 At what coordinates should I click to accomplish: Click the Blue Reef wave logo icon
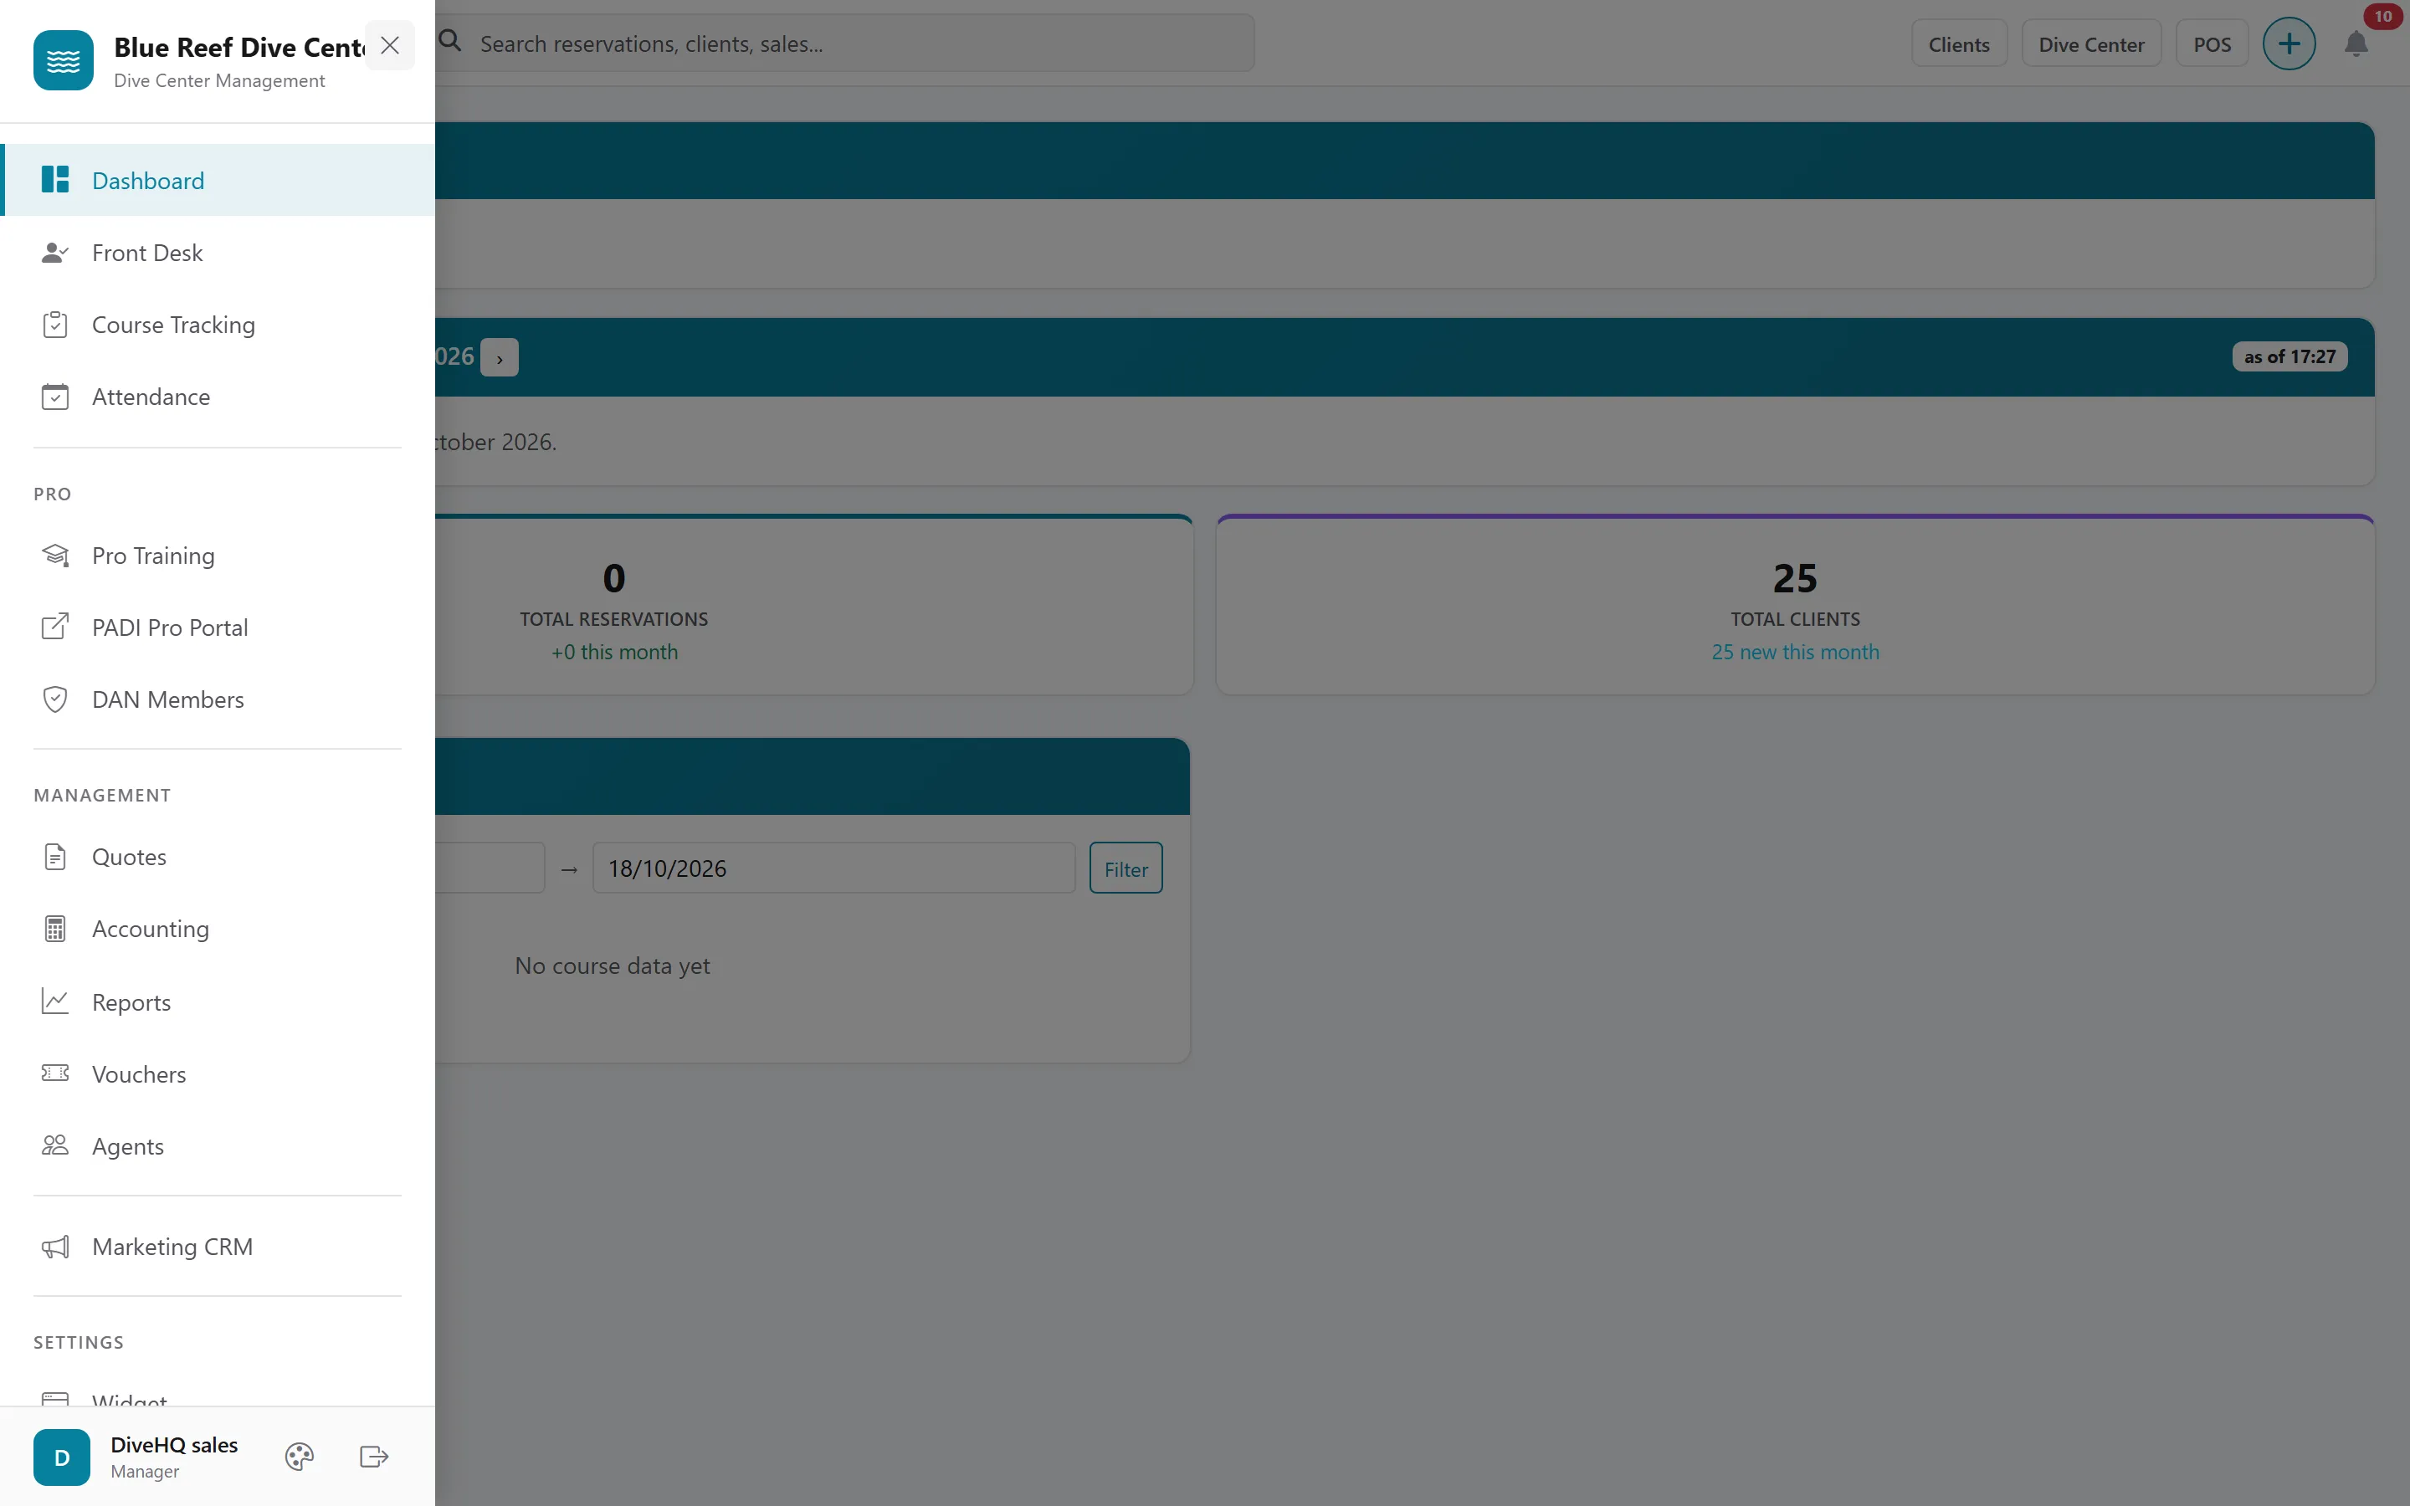click(63, 61)
